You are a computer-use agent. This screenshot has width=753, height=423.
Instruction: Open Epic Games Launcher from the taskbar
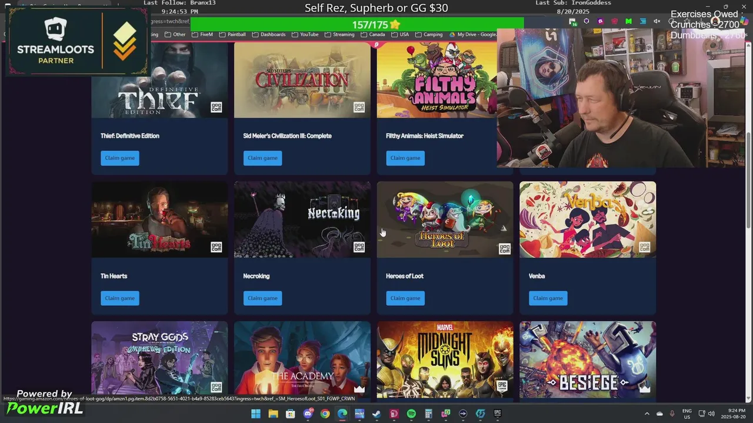click(497, 414)
